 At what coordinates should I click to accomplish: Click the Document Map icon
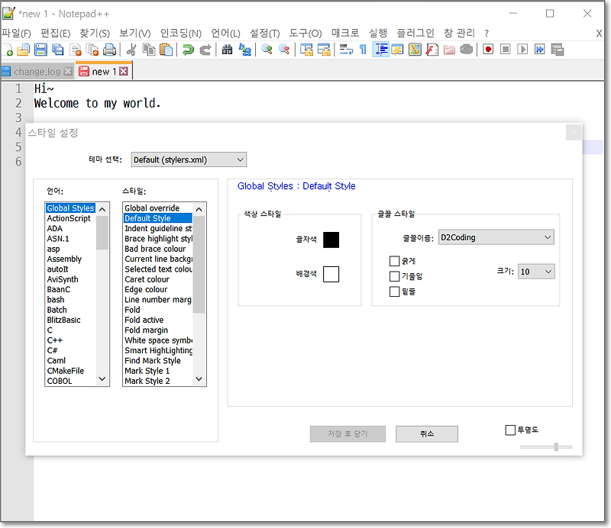click(415, 50)
